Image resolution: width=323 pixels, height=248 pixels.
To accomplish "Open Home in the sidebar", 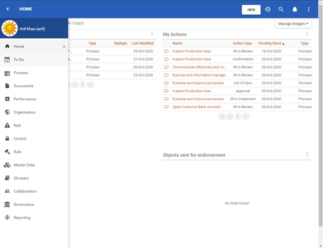I will coord(34,46).
